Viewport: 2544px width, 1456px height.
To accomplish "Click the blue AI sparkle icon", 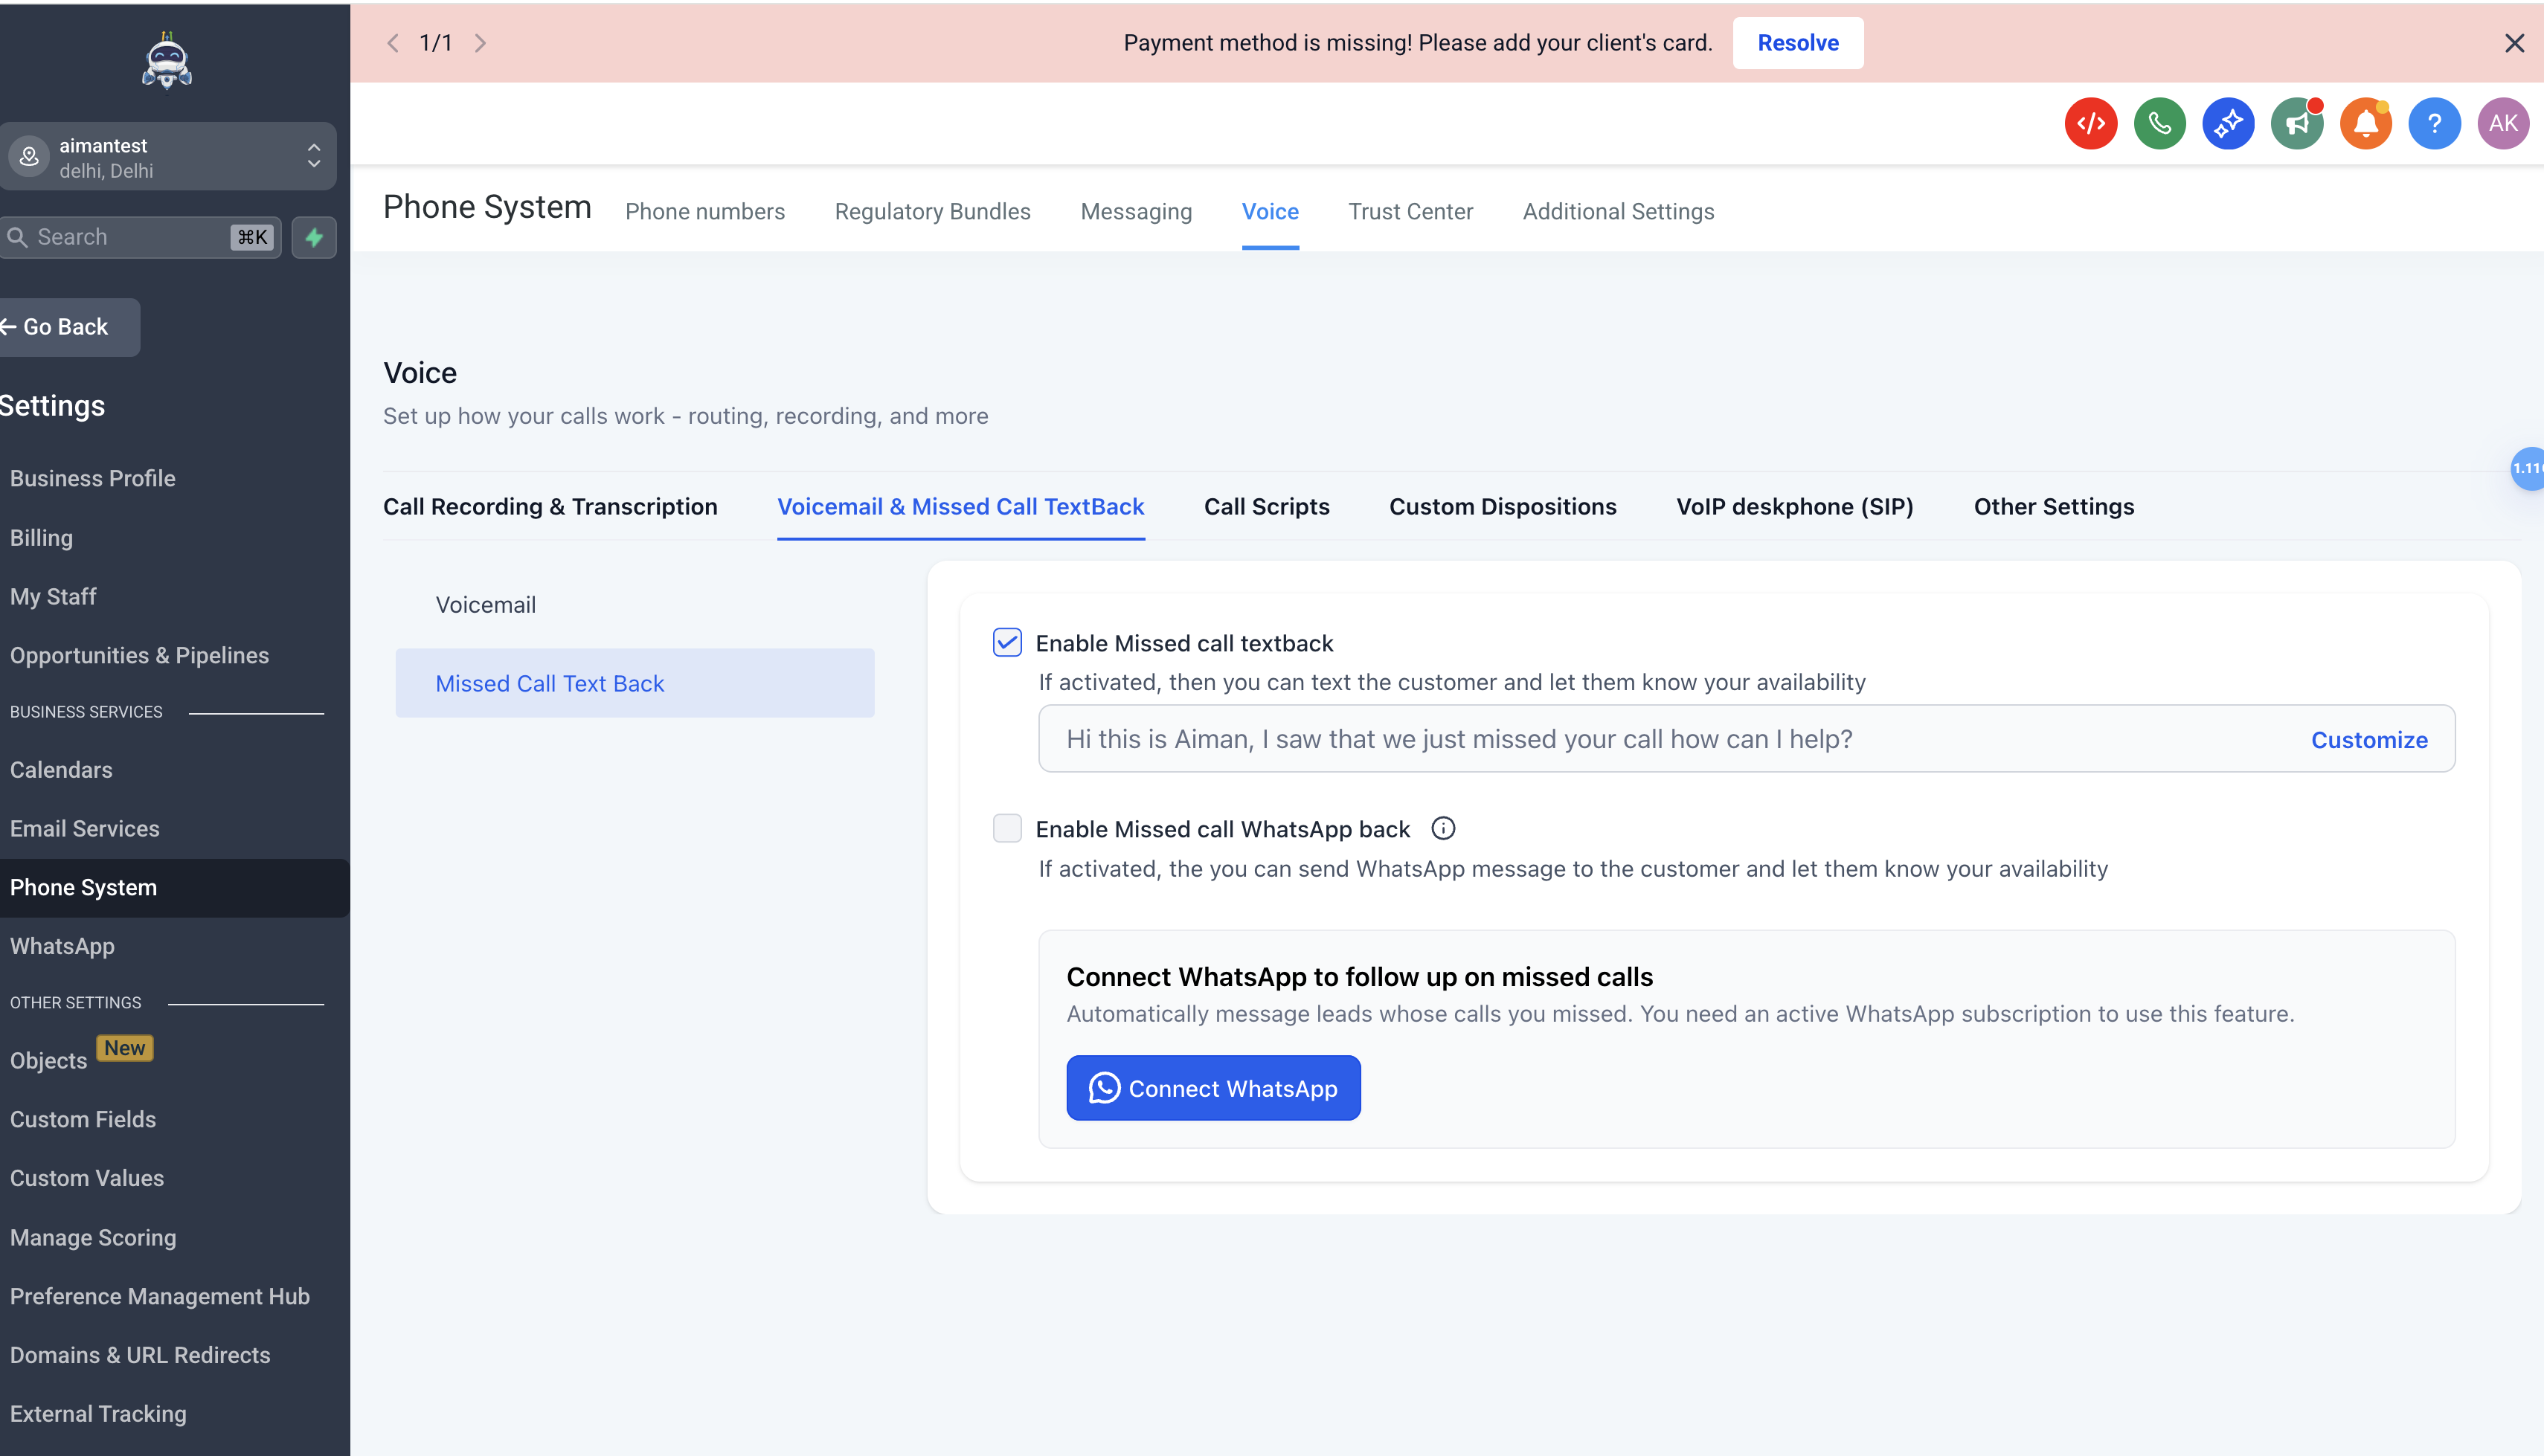I will pos(2228,124).
